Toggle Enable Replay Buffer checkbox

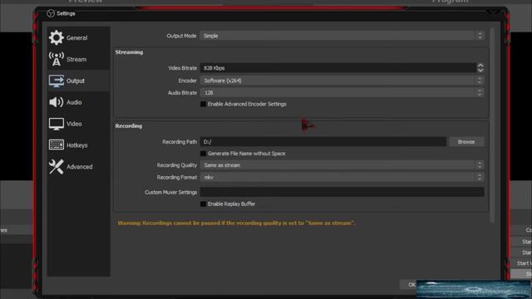[x=203, y=203]
